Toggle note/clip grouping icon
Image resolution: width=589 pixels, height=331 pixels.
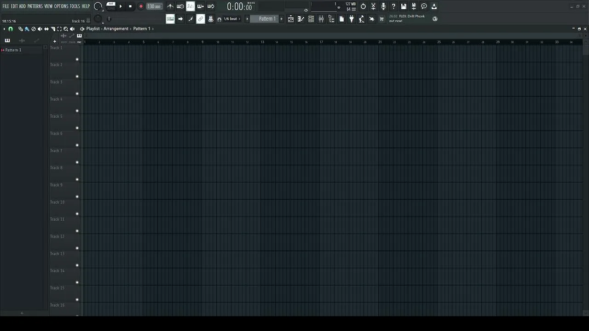click(191, 19)
